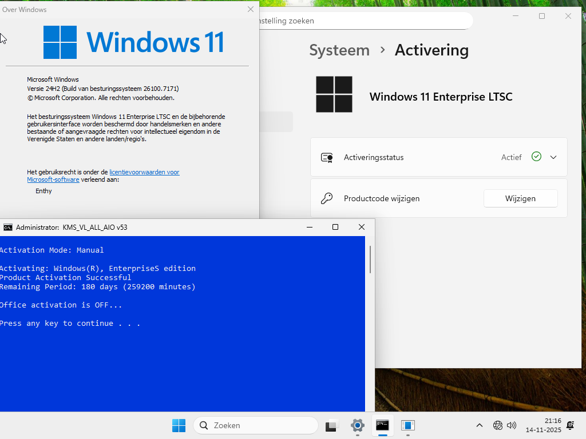
Task: Switch to command prompt taskbar icon
Action: point(382,425)
